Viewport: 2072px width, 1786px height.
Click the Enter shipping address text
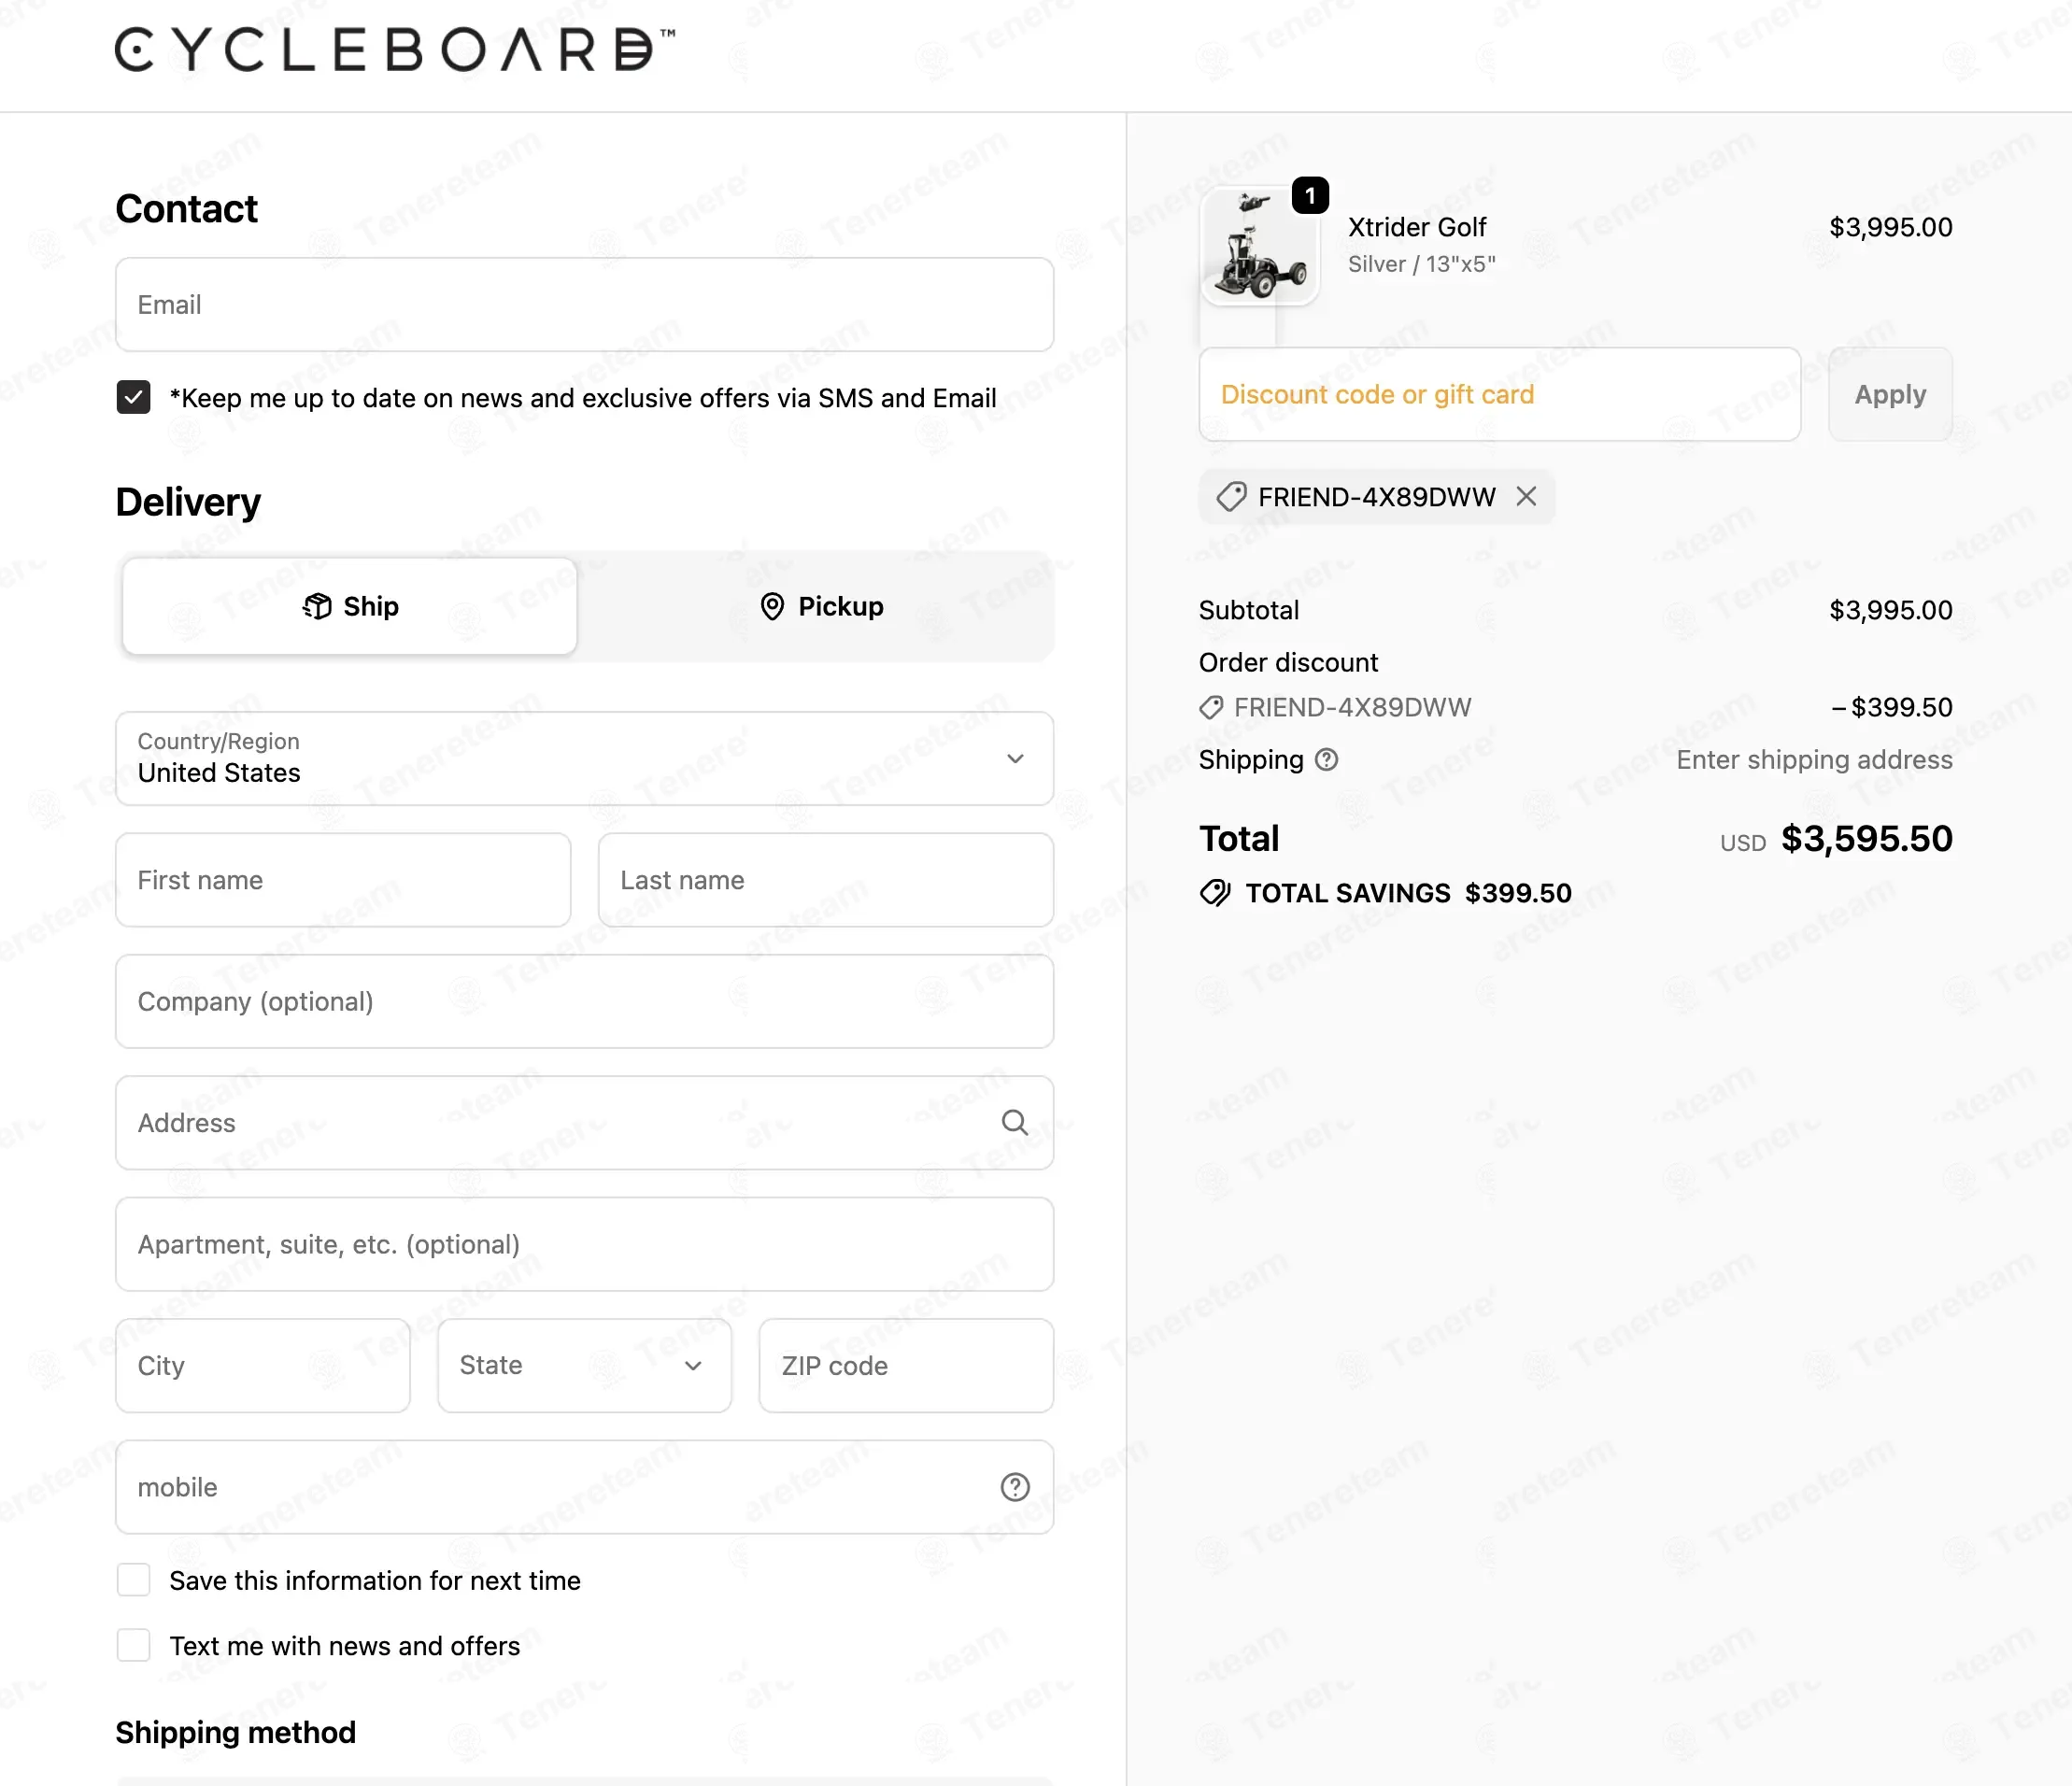click(x=1814, y=760)
